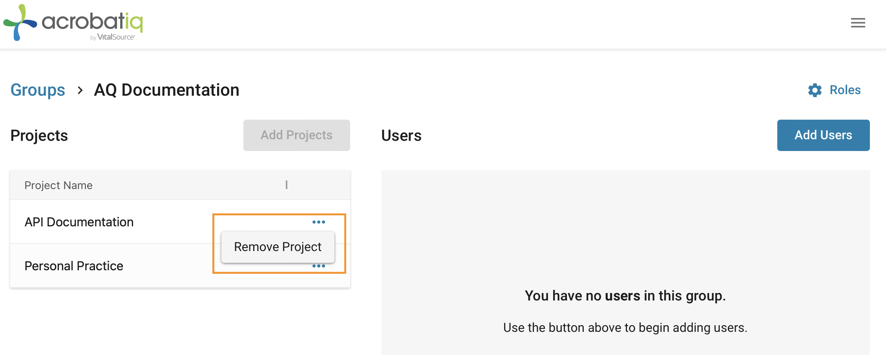Click the disabled Add Projects button

click(x=296, y=135)
